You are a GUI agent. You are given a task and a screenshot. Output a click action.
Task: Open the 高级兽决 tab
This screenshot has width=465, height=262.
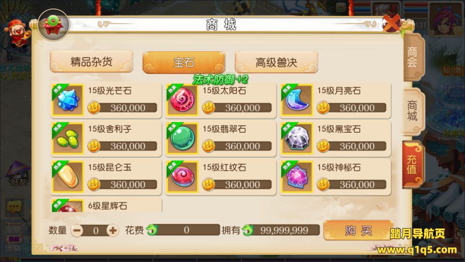point(277,62)
